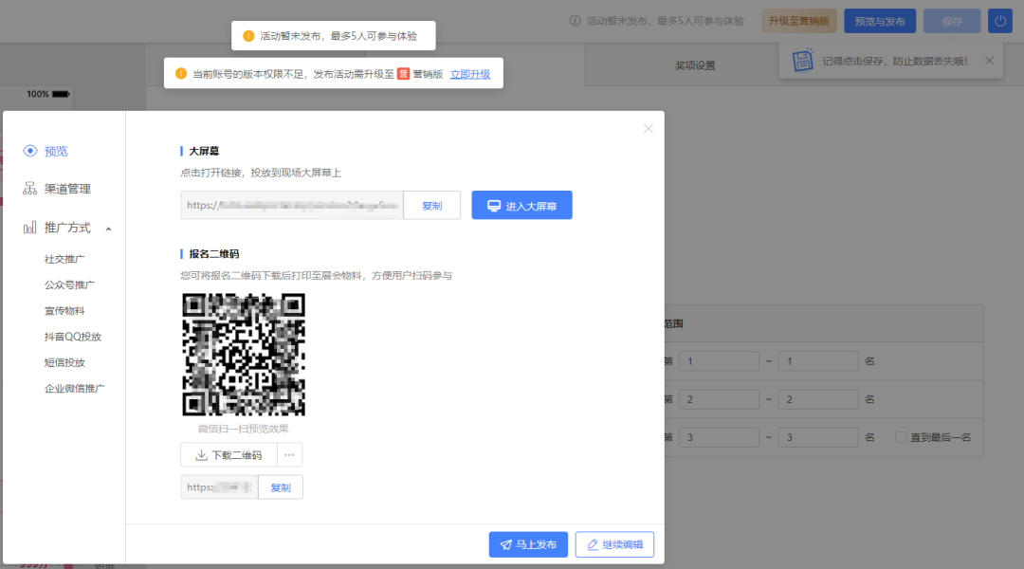
Task: Click the 大屏幕 heading
Action: [204, 151]
